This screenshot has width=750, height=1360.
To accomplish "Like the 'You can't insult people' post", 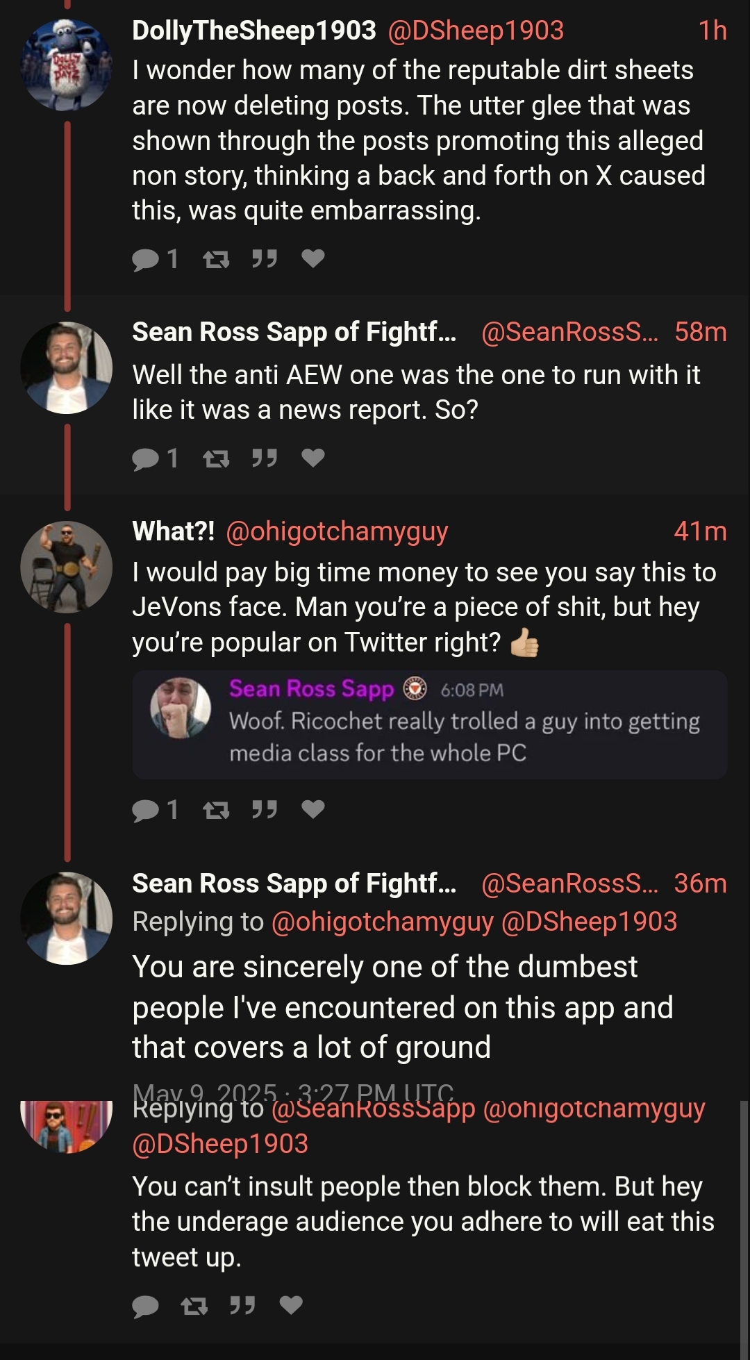I will point(291,1307).
